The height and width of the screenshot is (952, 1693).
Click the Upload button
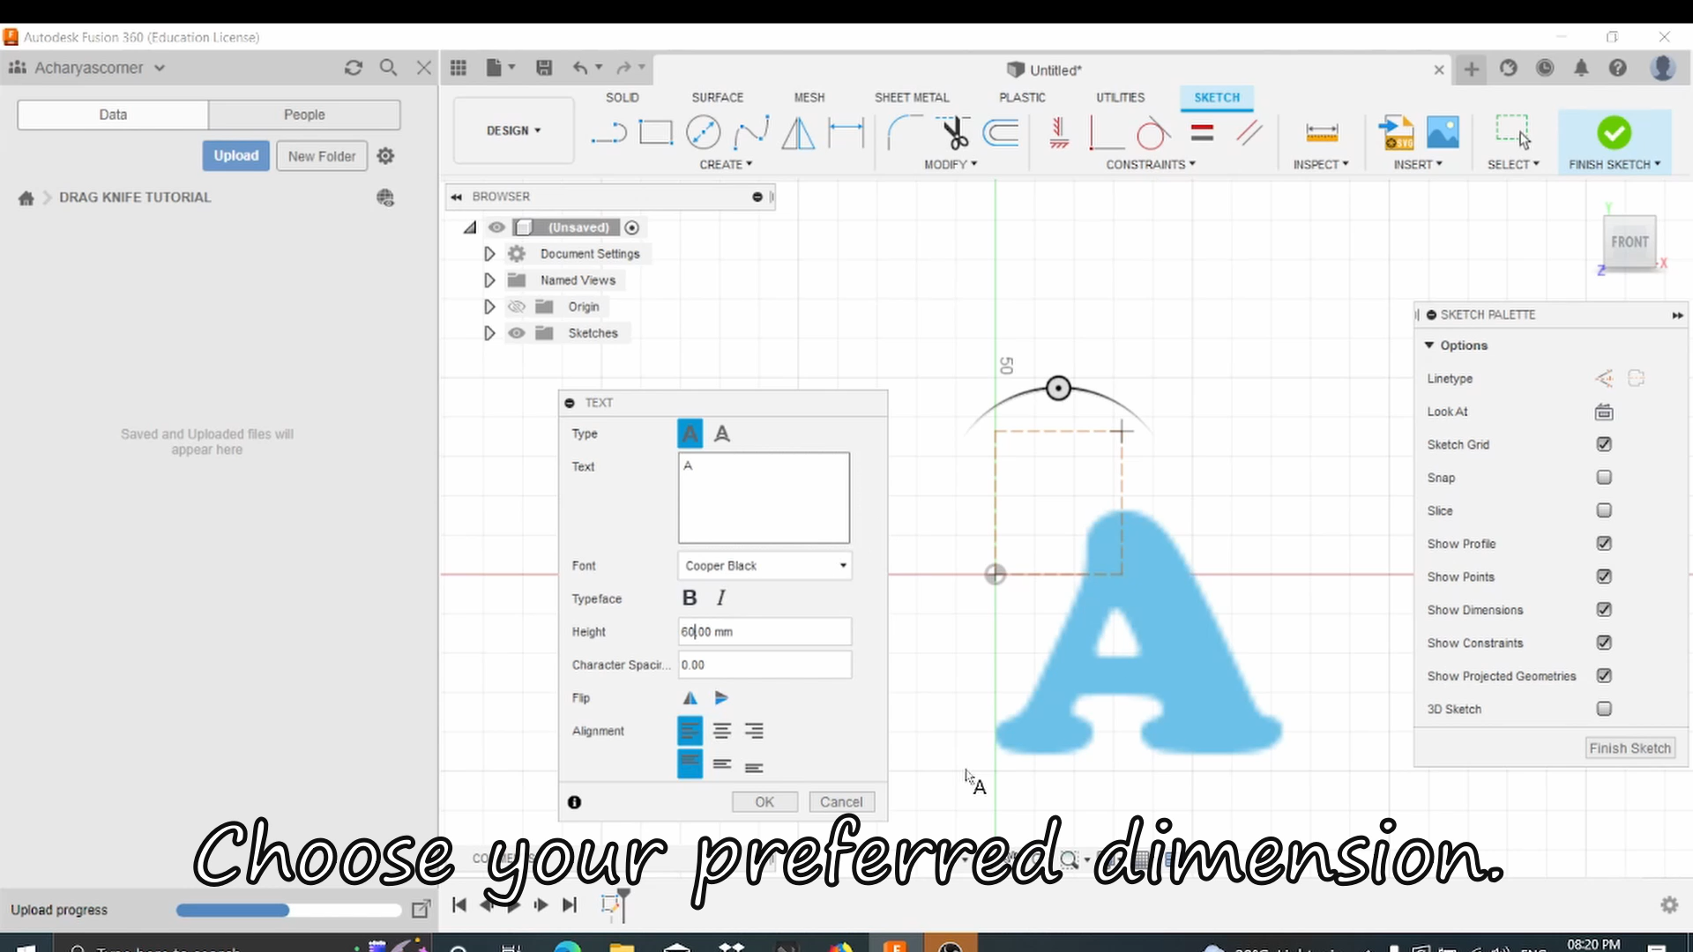click(x=235, y=156)
